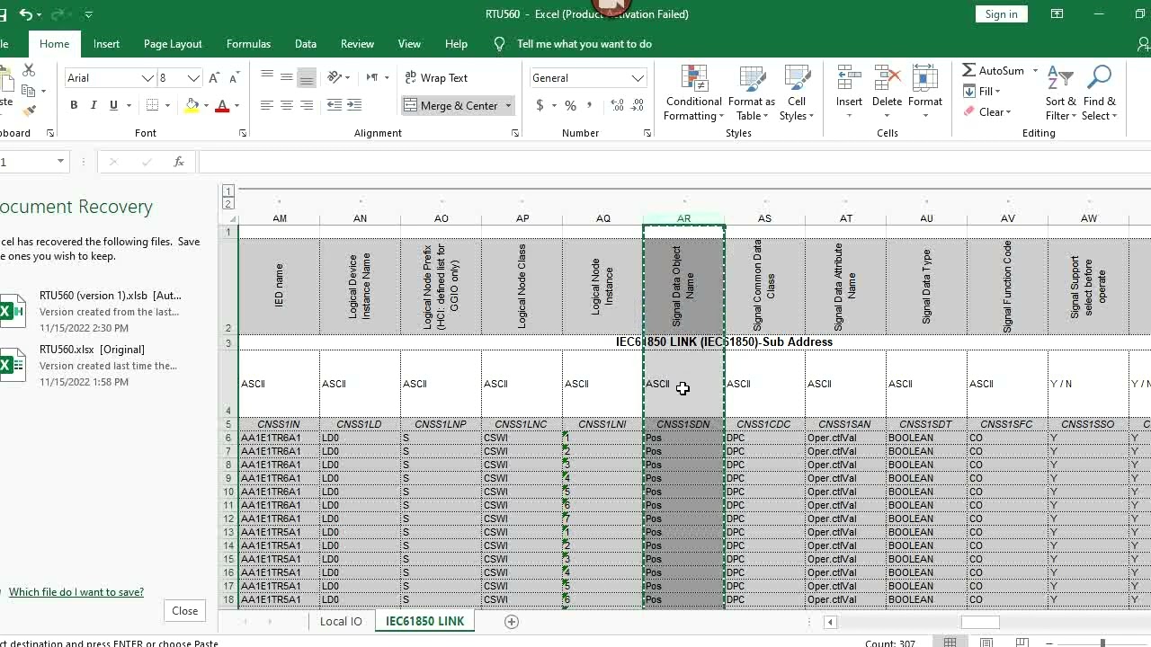This screenshot has width=1151, height=647.
Task: Toggle Bold formatting
Action: [74, 105]
